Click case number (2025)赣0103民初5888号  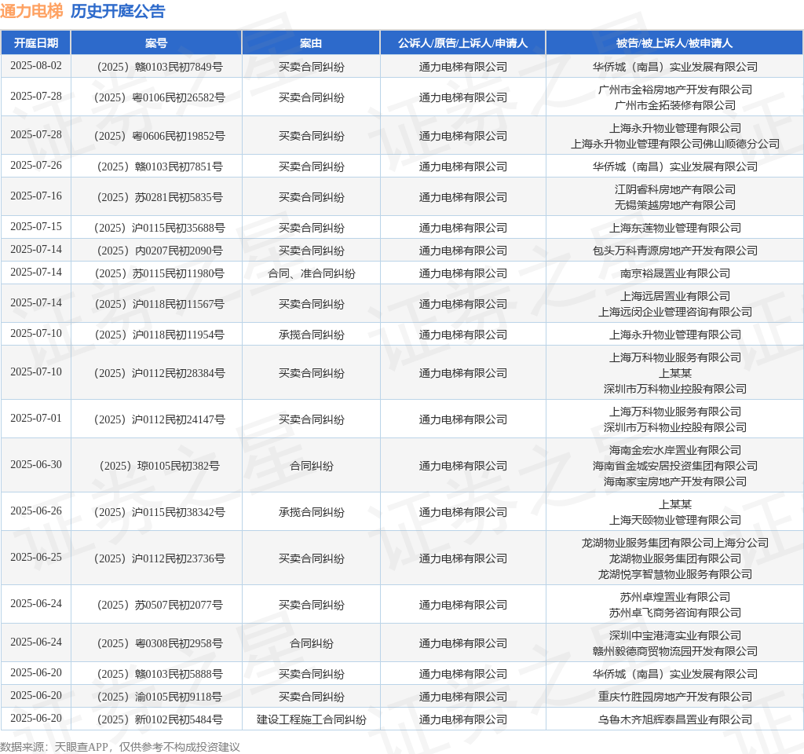(159, 674)
